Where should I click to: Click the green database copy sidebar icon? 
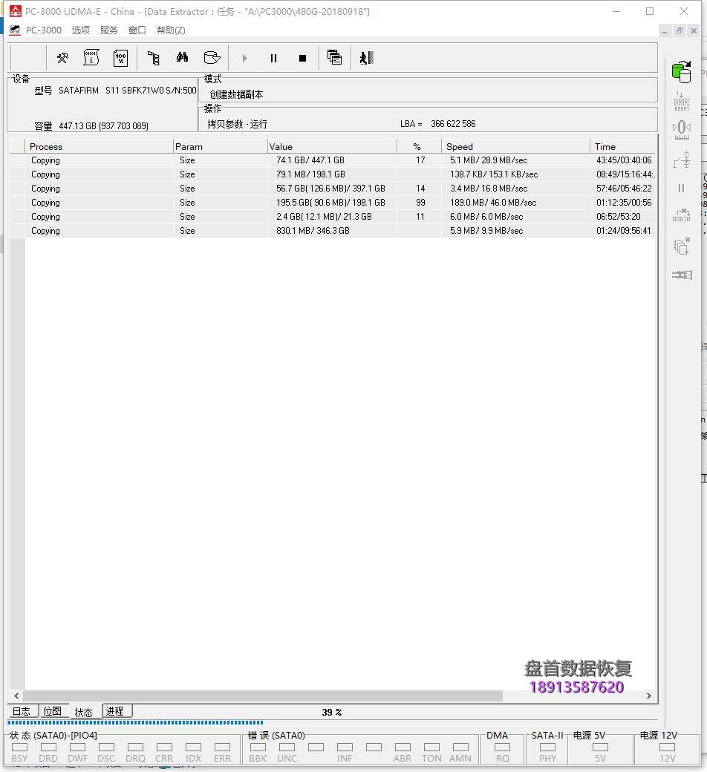point(681,72)
